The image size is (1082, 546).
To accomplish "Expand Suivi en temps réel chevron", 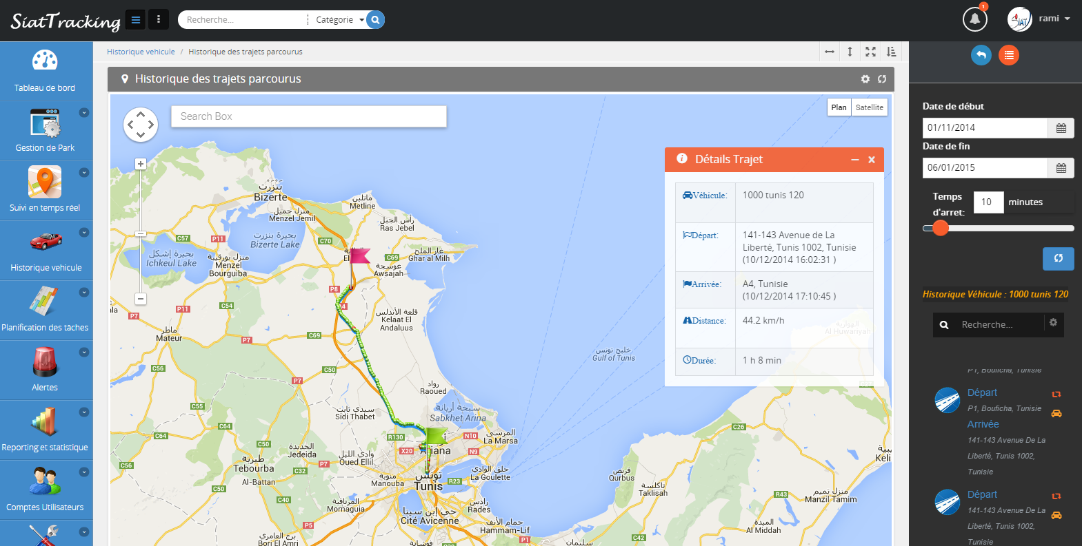I will point(84,172).
